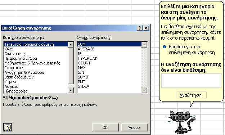Click the Αναζήτηση button in assistant balloon
Screen dimensions: 225x135
point(191,95)
